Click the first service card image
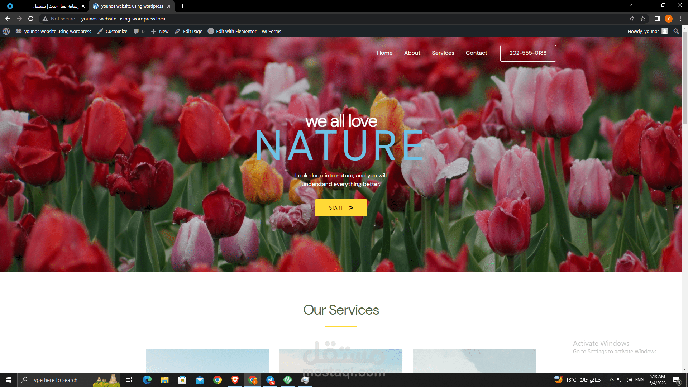This screenshot has width=688, height=387. tap(207, 360)
